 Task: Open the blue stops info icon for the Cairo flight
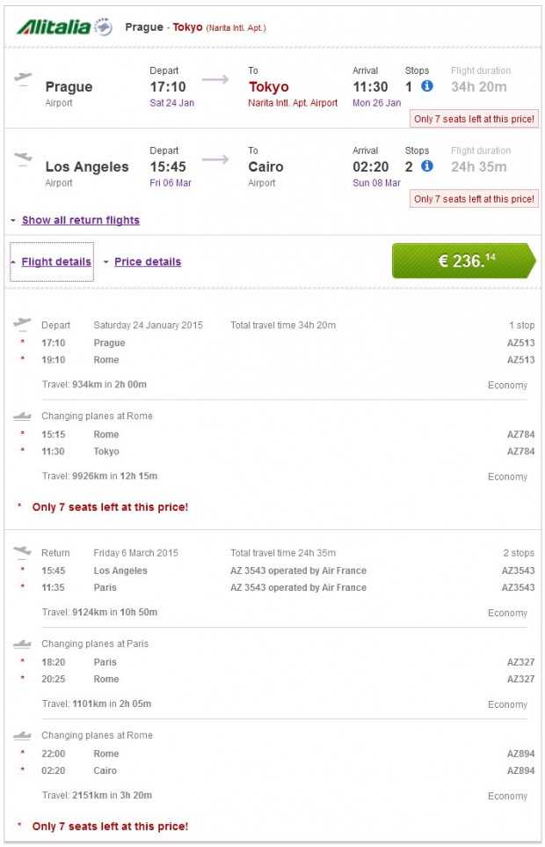[x=426, y=167]
